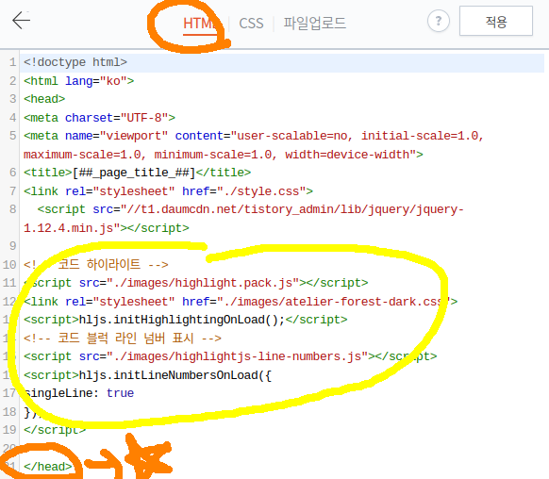Click line number 19 in gutter
The height and width of the screenshot is (479, 549).
(x=9, y=430)
